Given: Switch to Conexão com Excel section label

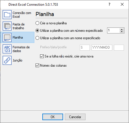Looking at the screenshot, I should tap(22, 15).
